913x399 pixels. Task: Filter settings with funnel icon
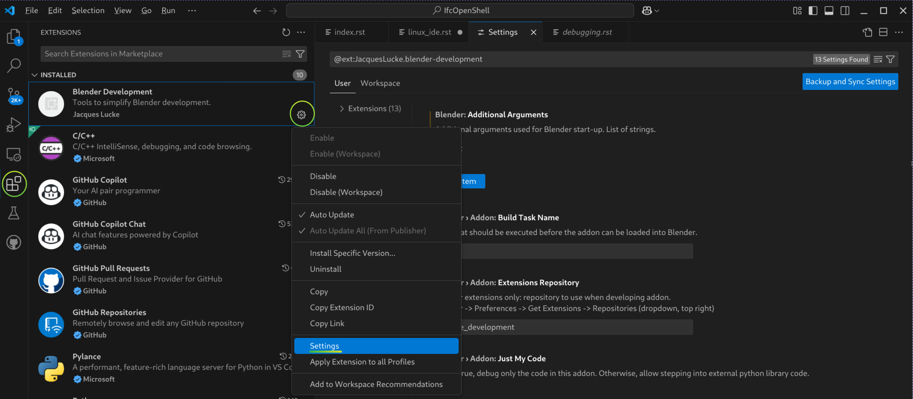point(890,59)
